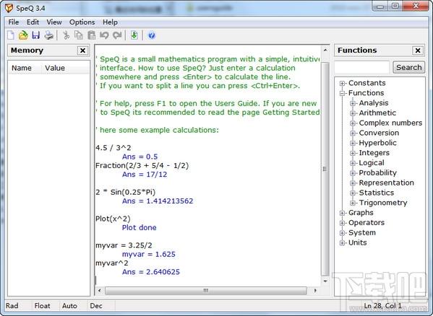Print using the printer toolbar icon

tap(49, 35)
